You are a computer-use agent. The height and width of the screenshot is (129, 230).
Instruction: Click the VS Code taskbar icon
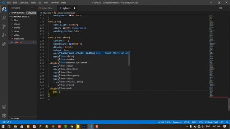[91, 126]
